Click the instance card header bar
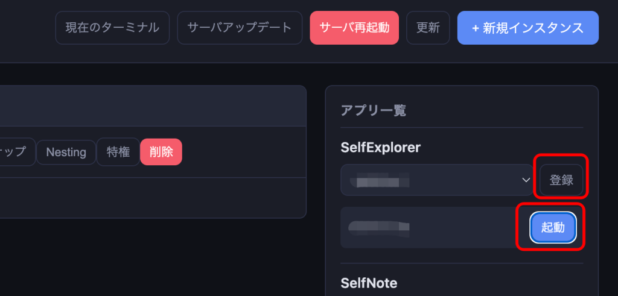 pos(153,106)
